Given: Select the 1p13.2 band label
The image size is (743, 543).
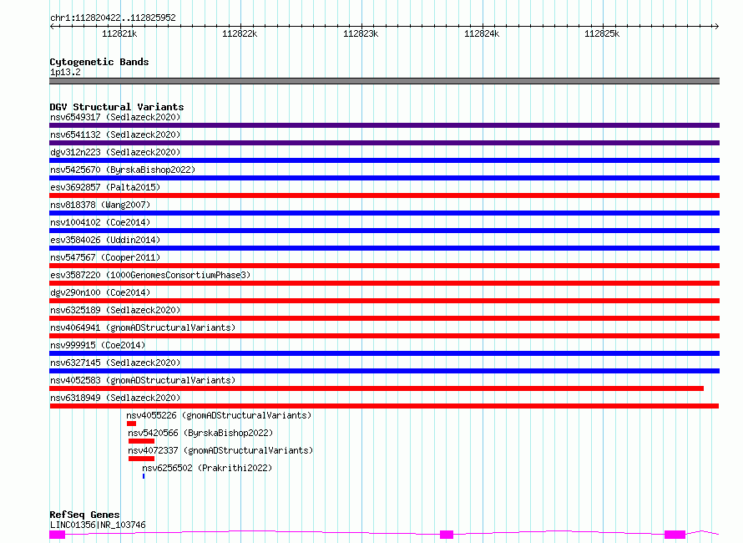Looking at the screenshot, I should (x=65, y=73).
